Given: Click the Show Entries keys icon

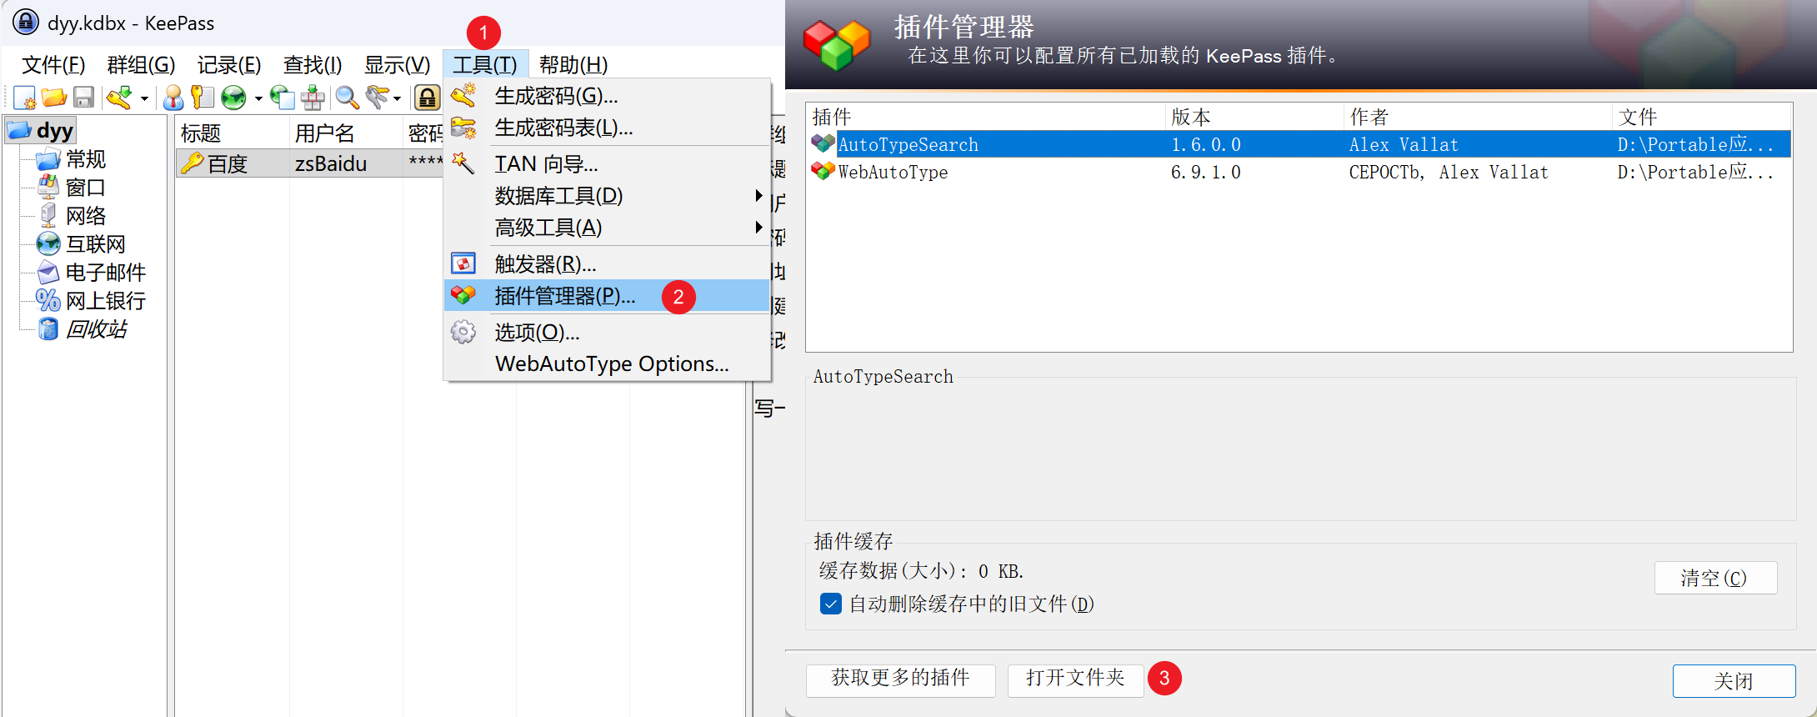Looking at the screenshot, I should (x=378, y=98).
